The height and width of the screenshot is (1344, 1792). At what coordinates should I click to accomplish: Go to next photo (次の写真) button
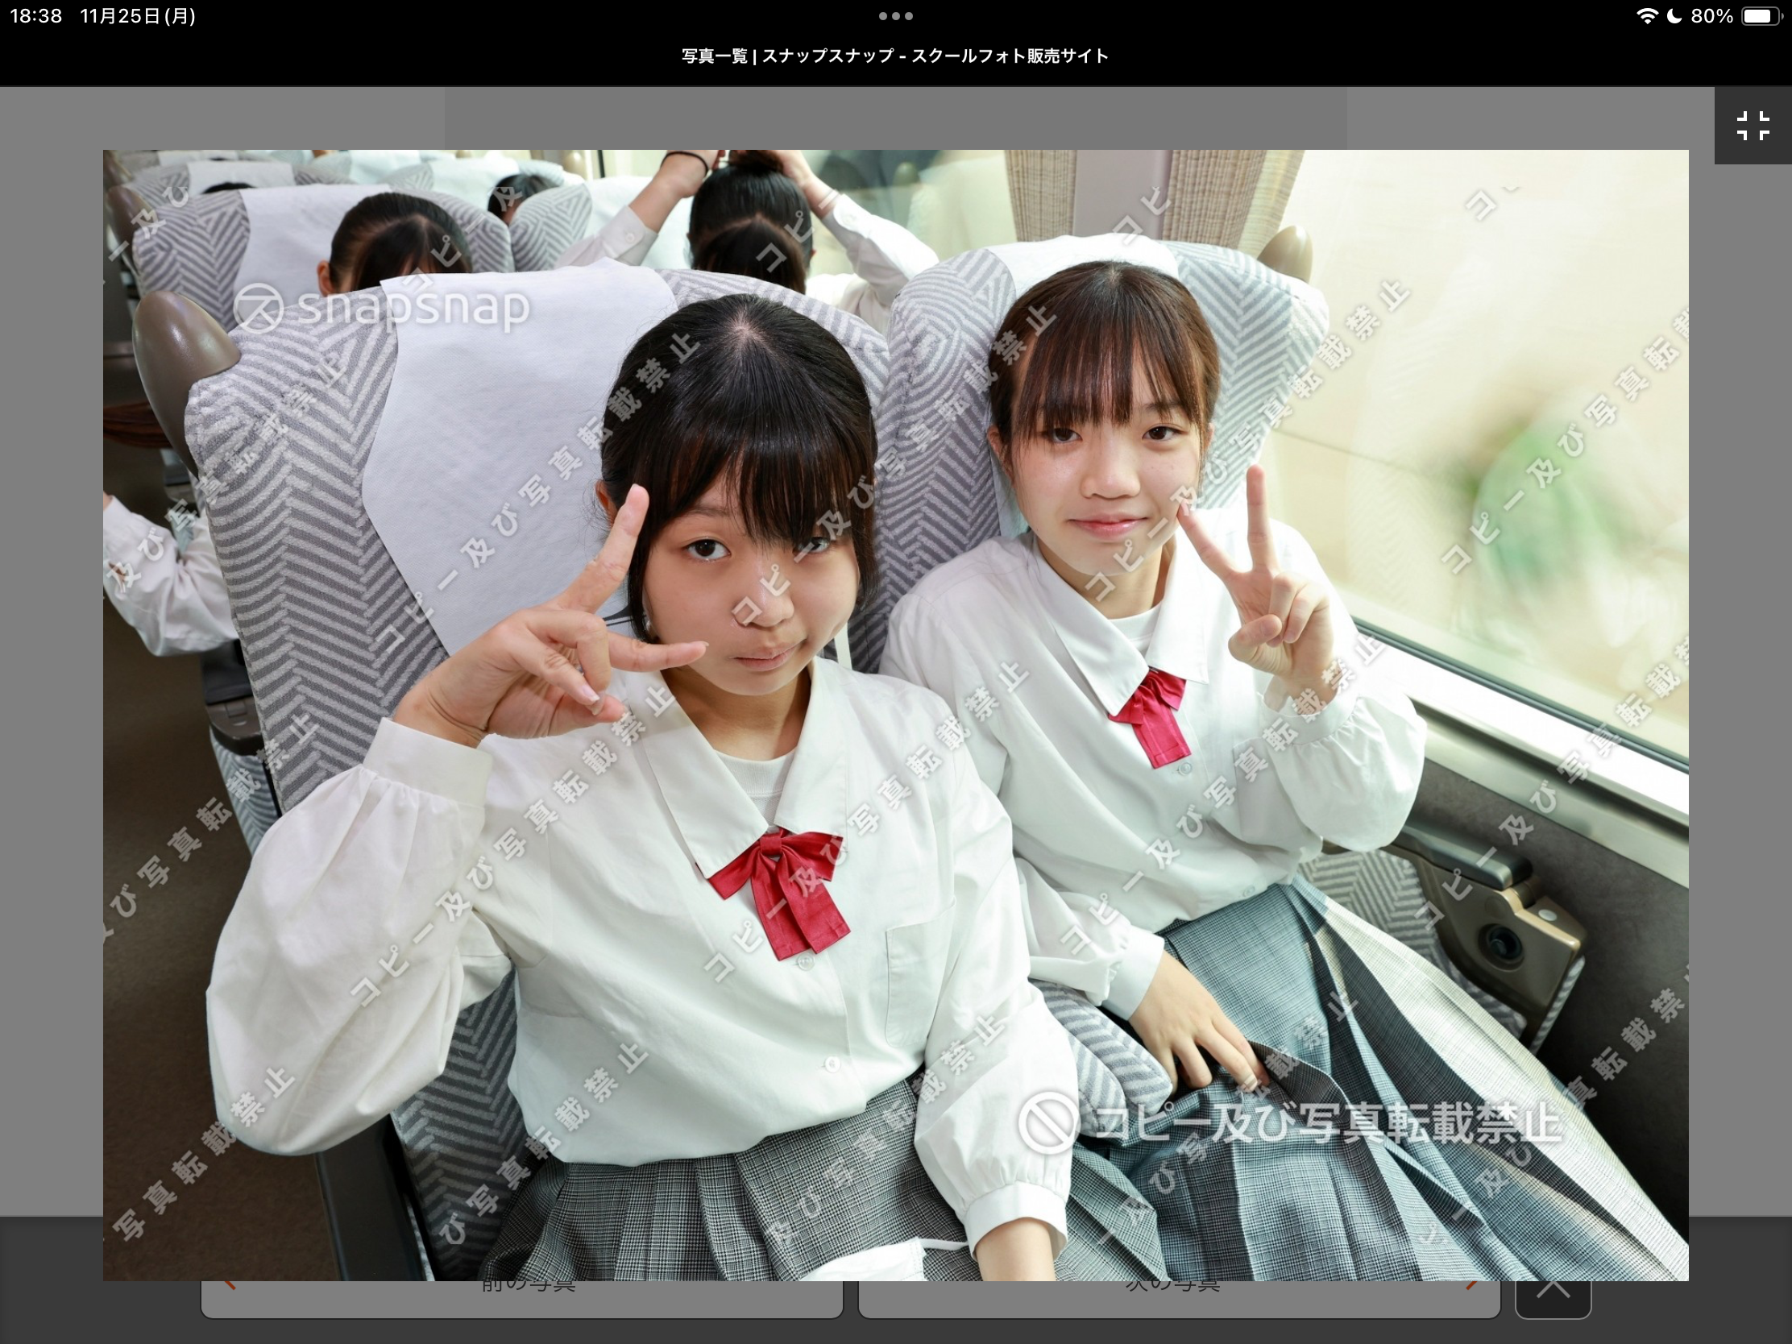pos(1175,1298)
